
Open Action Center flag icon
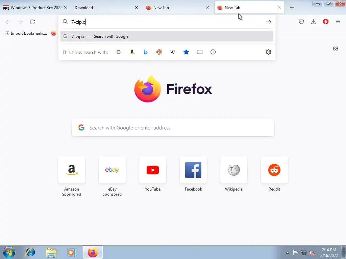pyautogui.click(x=295, y=253)
